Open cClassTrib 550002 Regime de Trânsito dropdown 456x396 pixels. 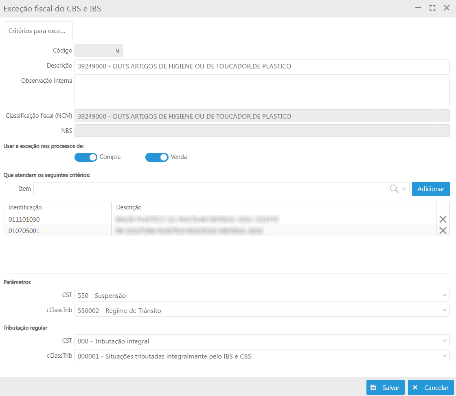click(444, 310)
